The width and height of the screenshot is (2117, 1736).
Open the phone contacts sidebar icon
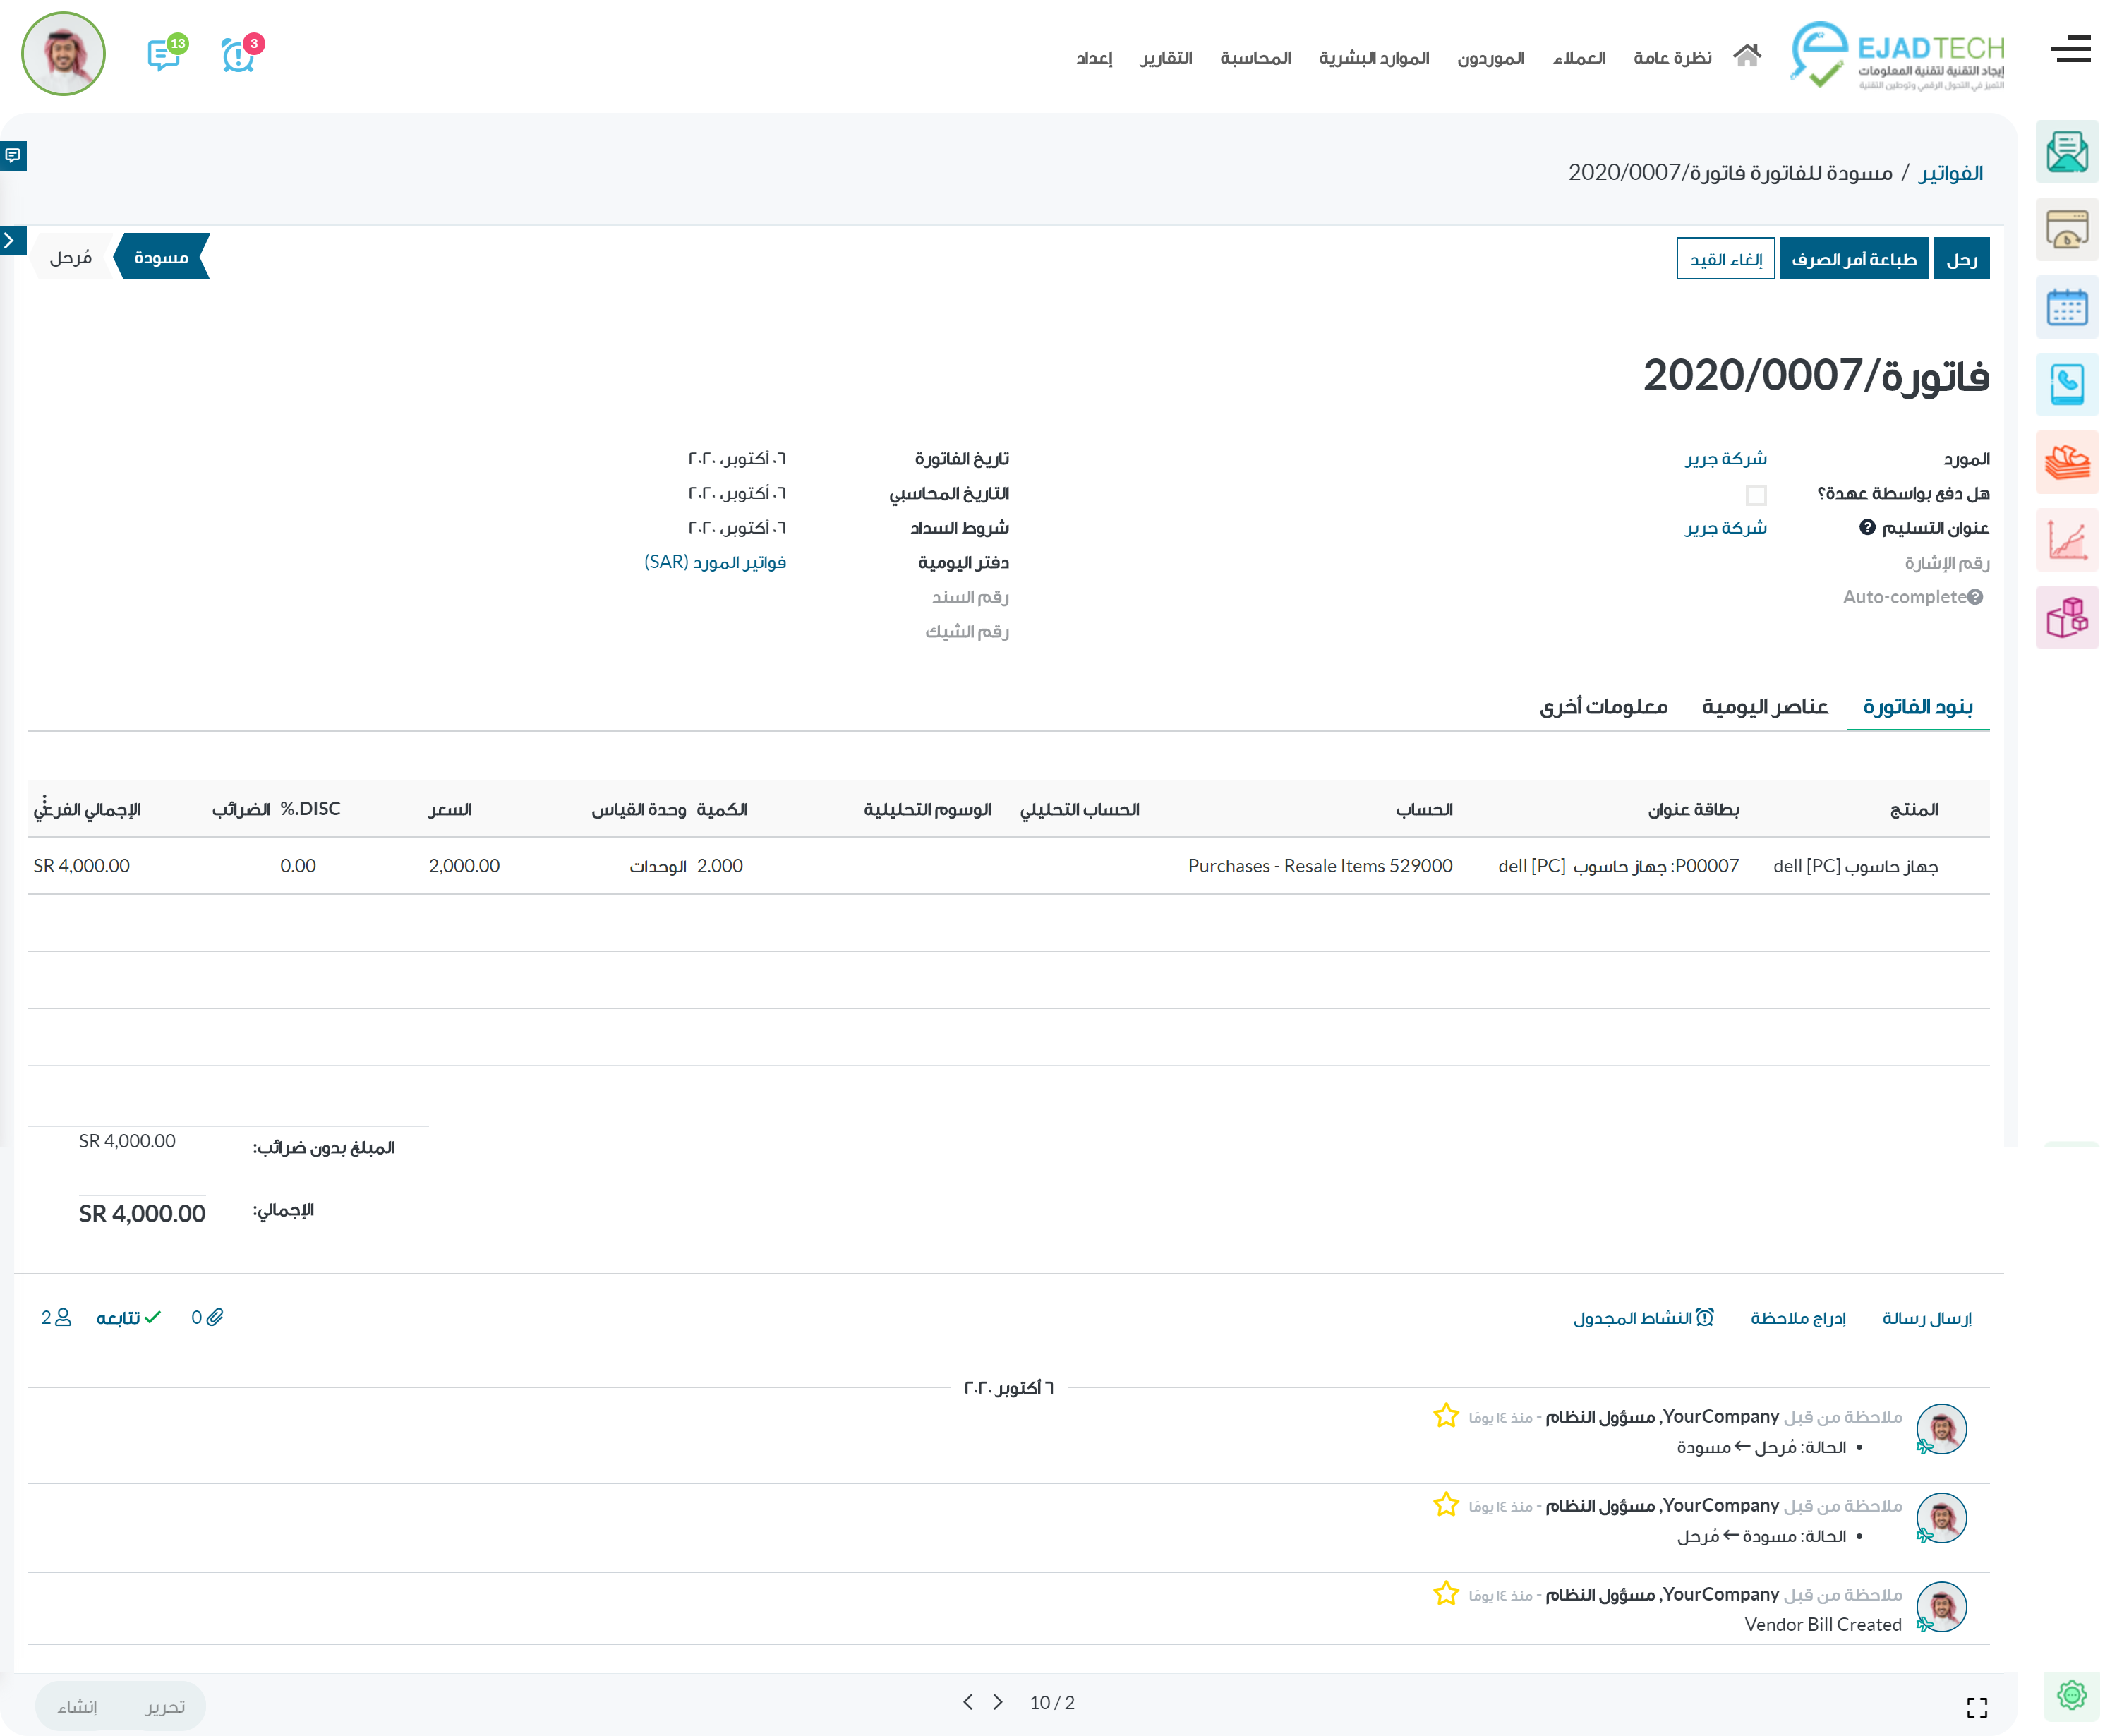click(x=2066, y=385)
